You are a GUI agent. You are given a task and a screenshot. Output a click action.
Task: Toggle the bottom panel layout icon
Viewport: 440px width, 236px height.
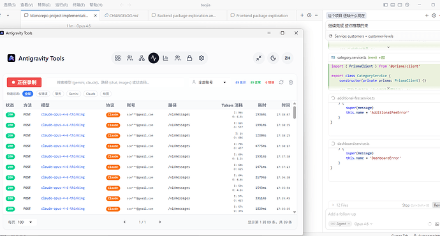(x=393, y=4)
